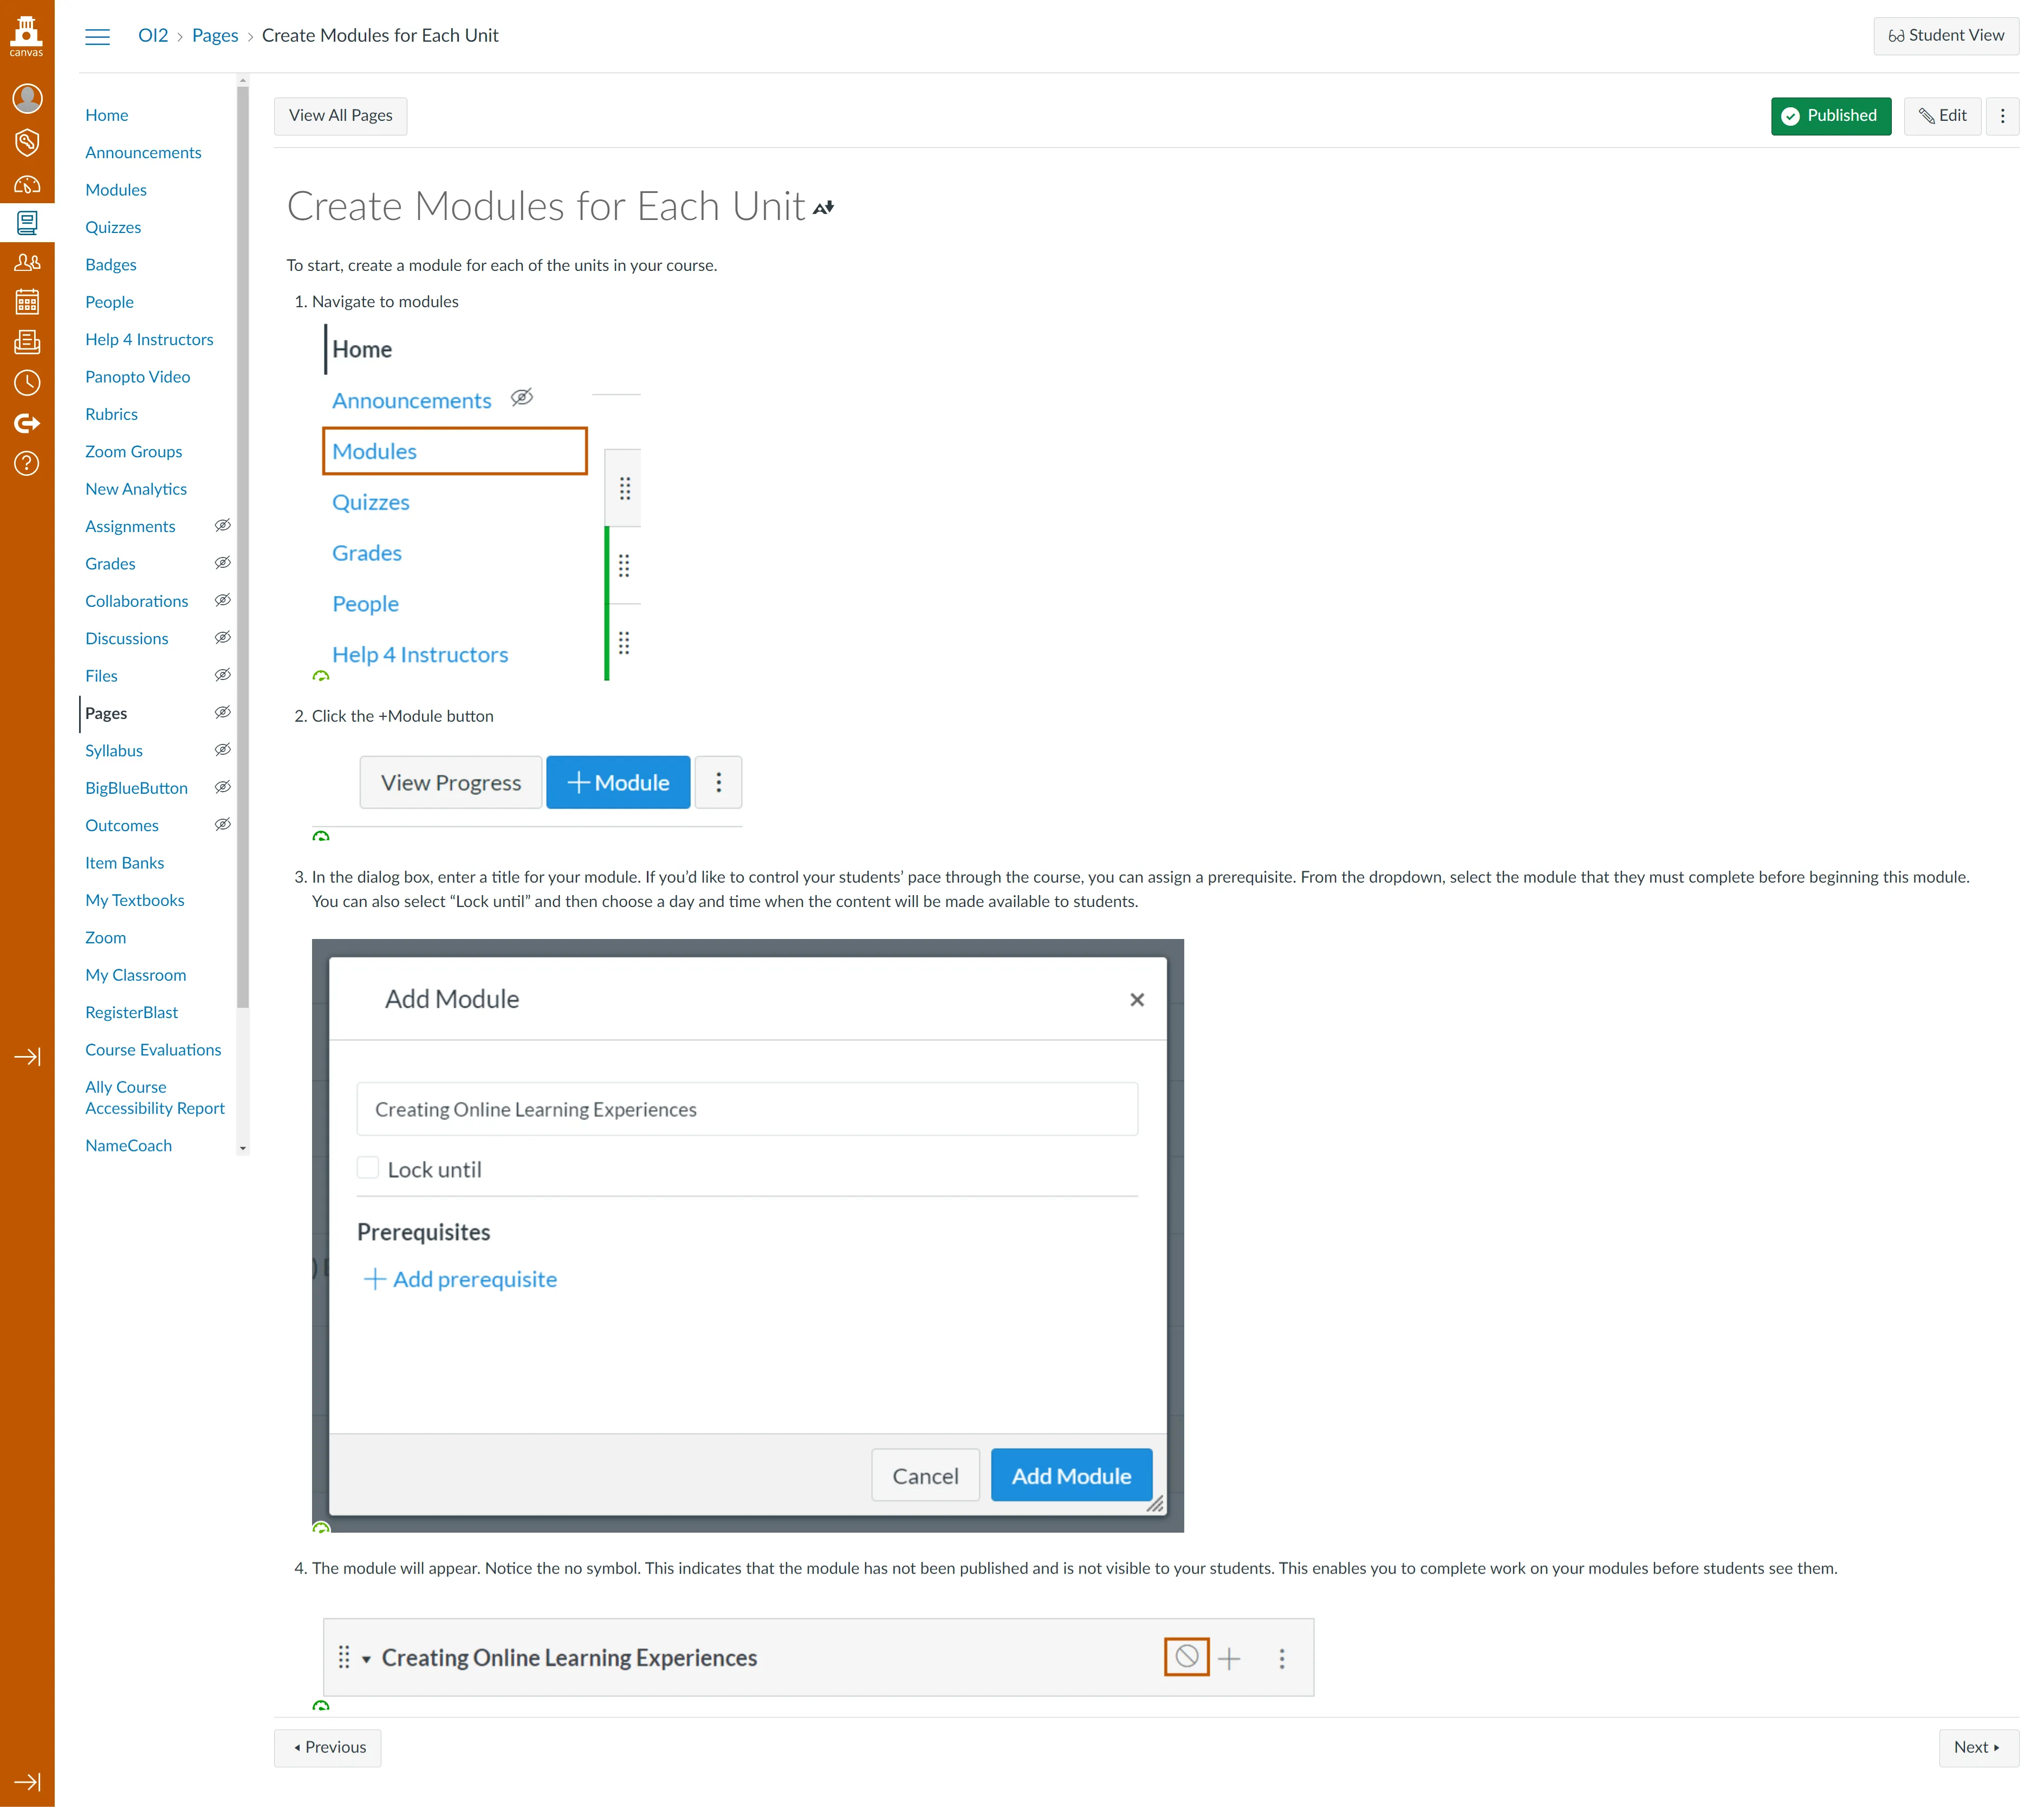Open Rubrics in the course navigation

point(111,414)
